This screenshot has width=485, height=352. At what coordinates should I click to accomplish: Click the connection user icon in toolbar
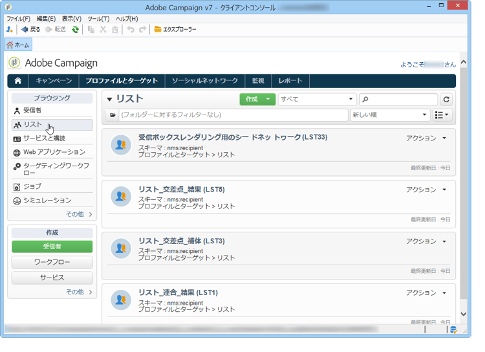tap(10, 29)
